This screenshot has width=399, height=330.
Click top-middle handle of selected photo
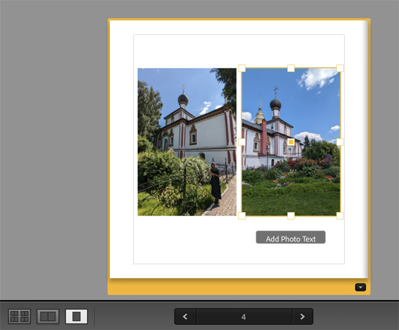291,68
